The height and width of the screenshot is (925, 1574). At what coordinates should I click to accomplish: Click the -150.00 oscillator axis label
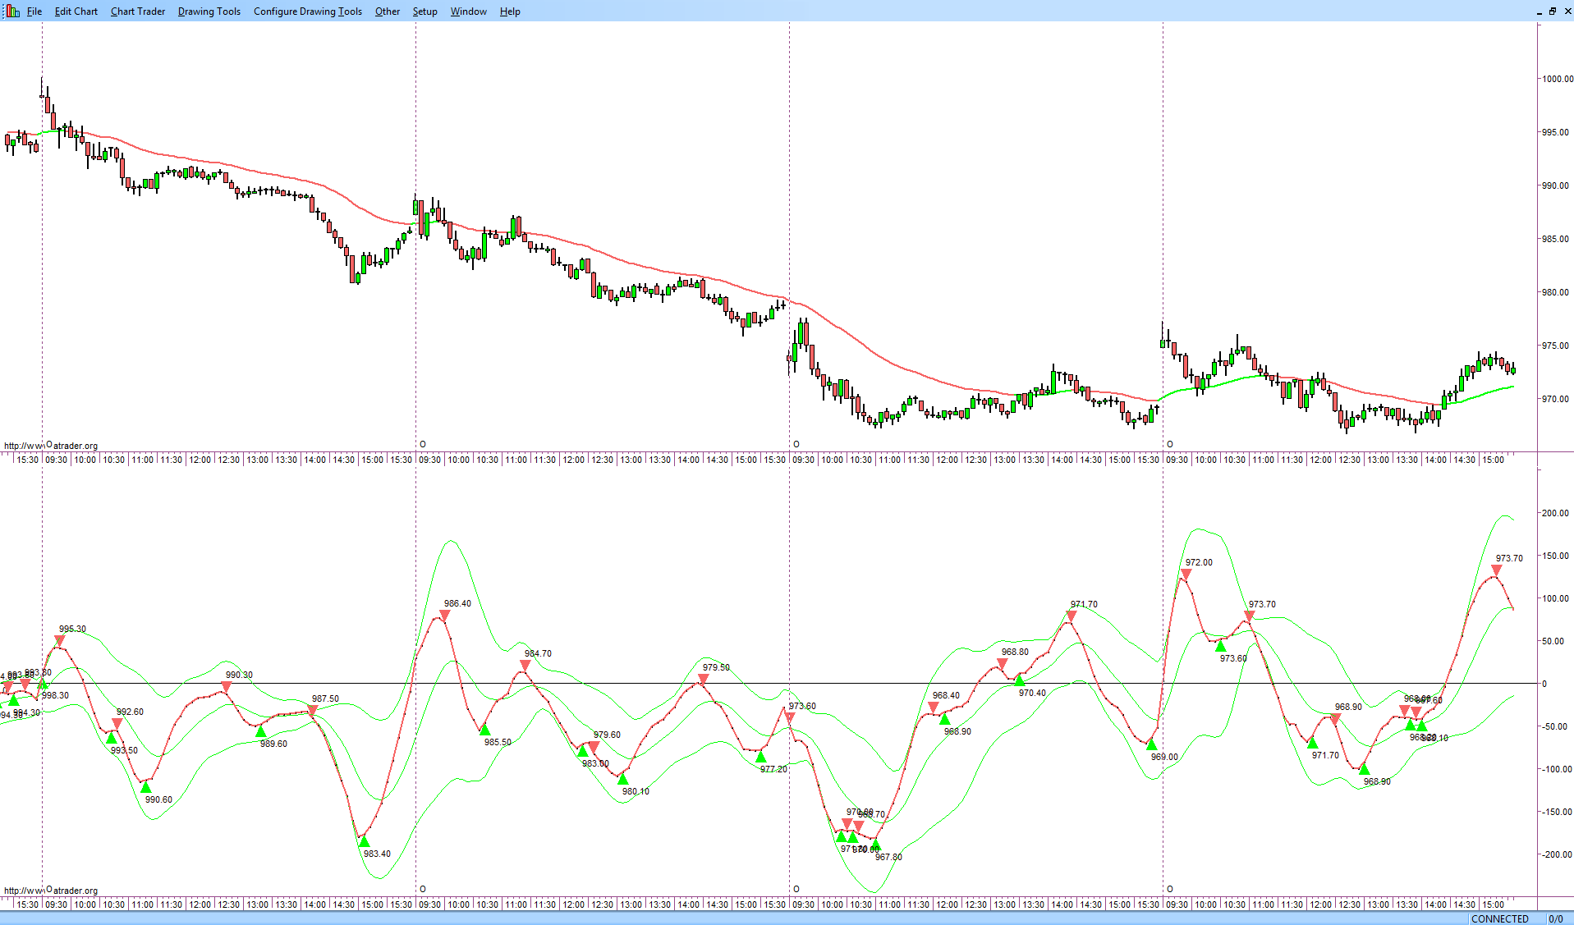[1557, 812]
